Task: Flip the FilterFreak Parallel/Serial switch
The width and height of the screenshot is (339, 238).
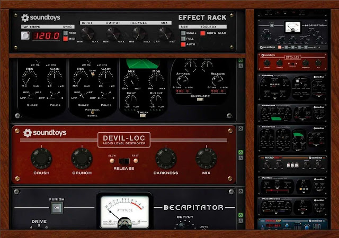Action: point(93,113)
